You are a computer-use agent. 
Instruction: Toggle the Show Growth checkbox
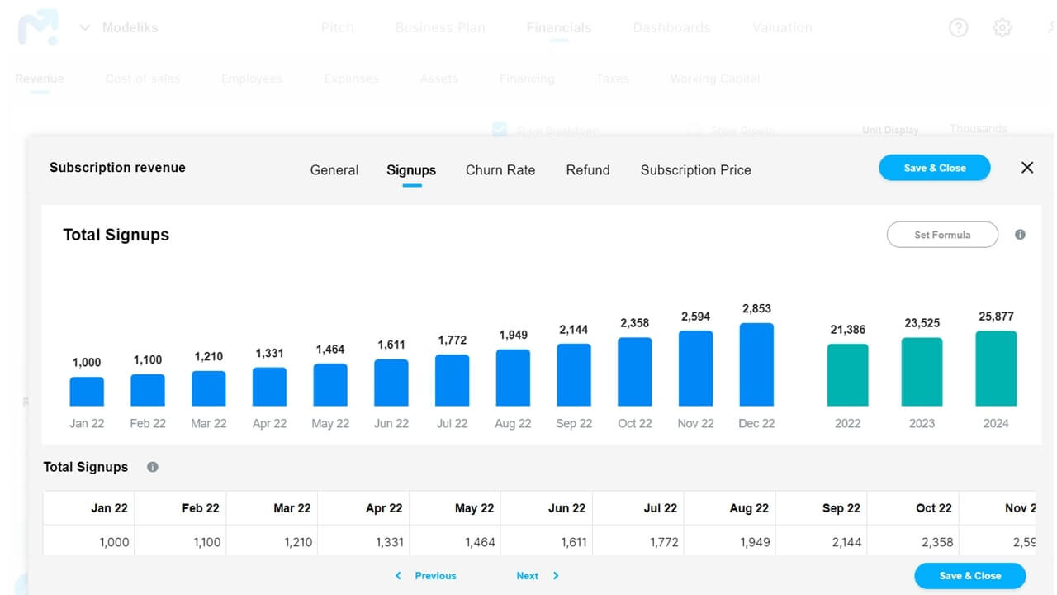click(694, 130)
